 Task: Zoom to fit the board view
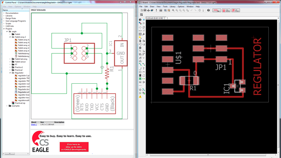coord(173,10)
